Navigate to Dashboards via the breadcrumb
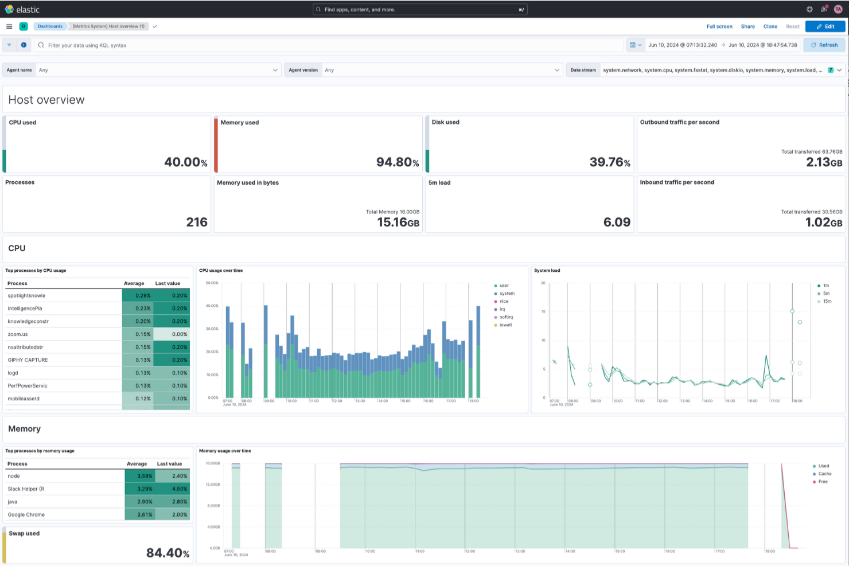The height and width of the screenshot is (566, 849). (x=50, y=26)
